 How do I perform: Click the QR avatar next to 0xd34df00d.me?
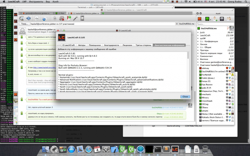(x=232, y=28)
